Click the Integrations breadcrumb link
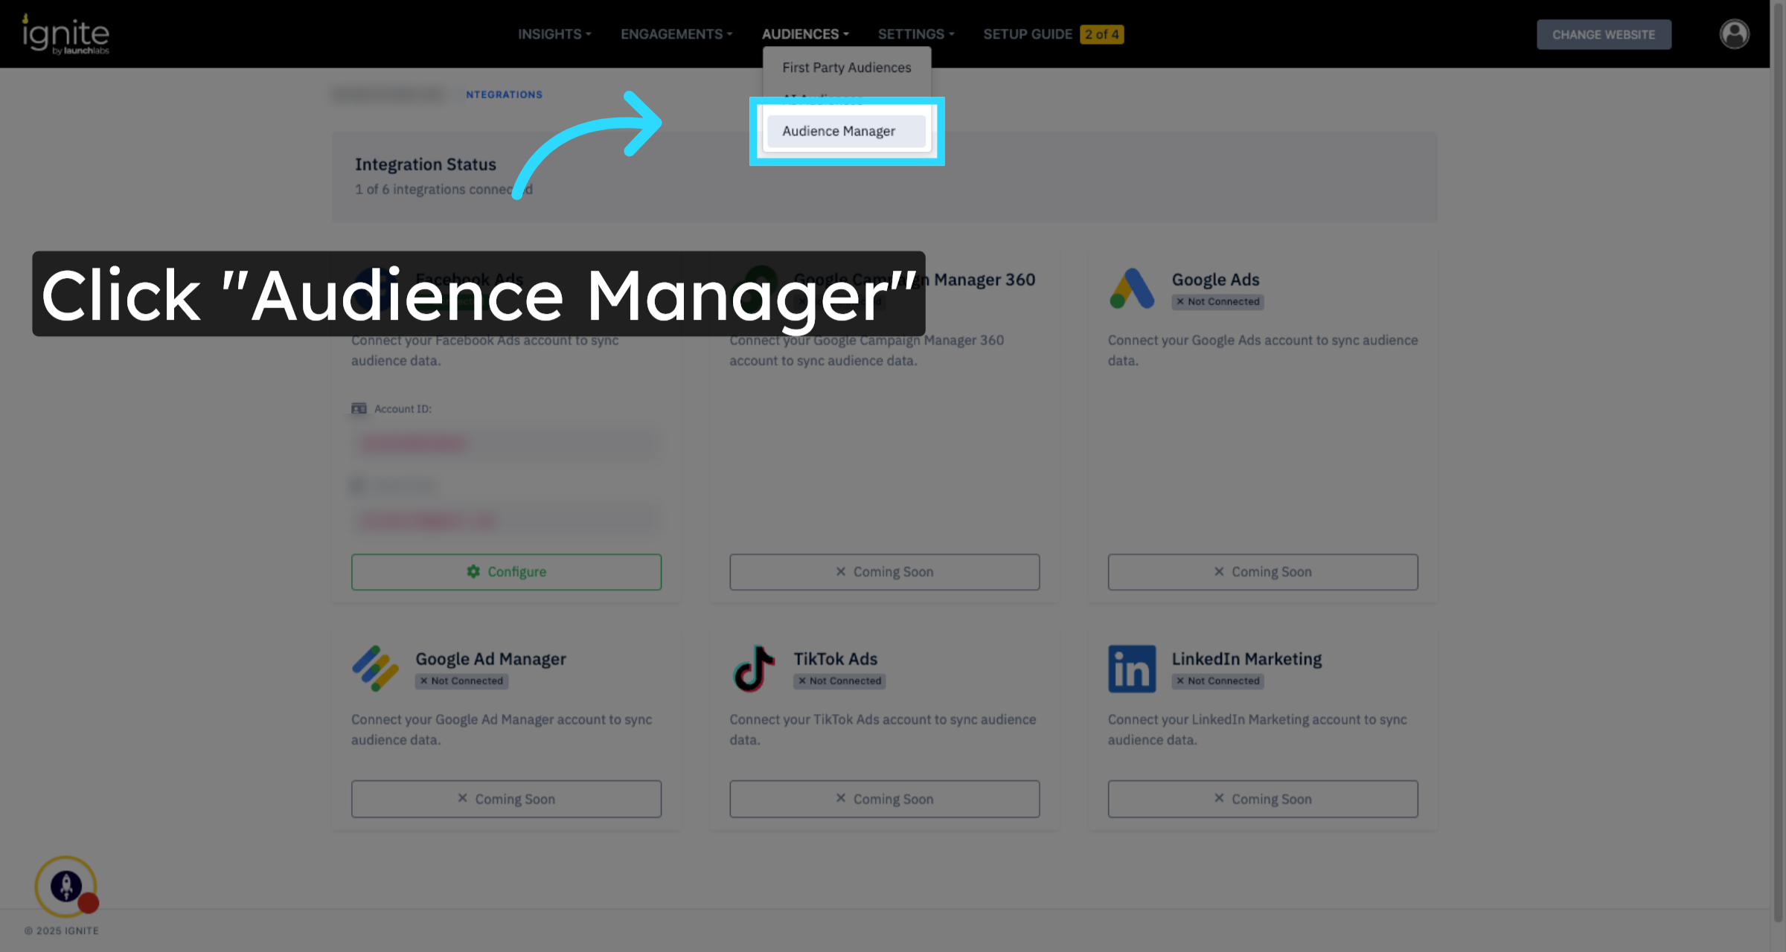Viewport: 1786px width, 952px height. 504,94
